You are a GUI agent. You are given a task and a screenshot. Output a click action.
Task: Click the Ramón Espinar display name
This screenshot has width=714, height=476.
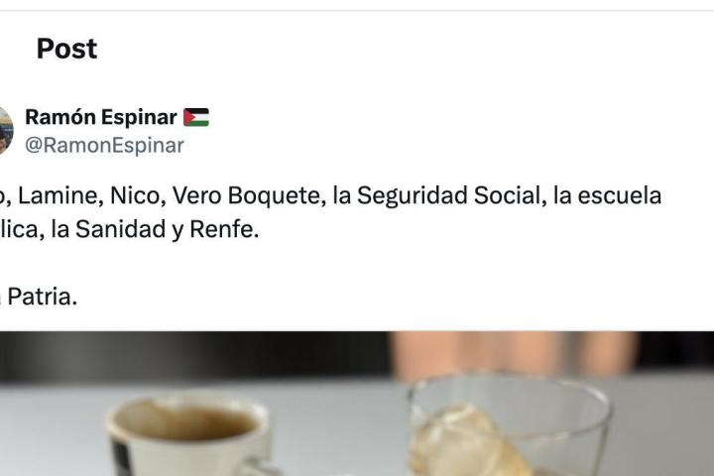(101, 117)
